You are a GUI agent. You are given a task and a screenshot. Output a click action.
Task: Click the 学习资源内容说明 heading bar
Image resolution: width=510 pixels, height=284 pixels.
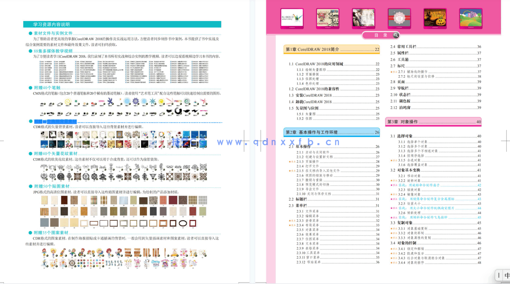point(122,24)
